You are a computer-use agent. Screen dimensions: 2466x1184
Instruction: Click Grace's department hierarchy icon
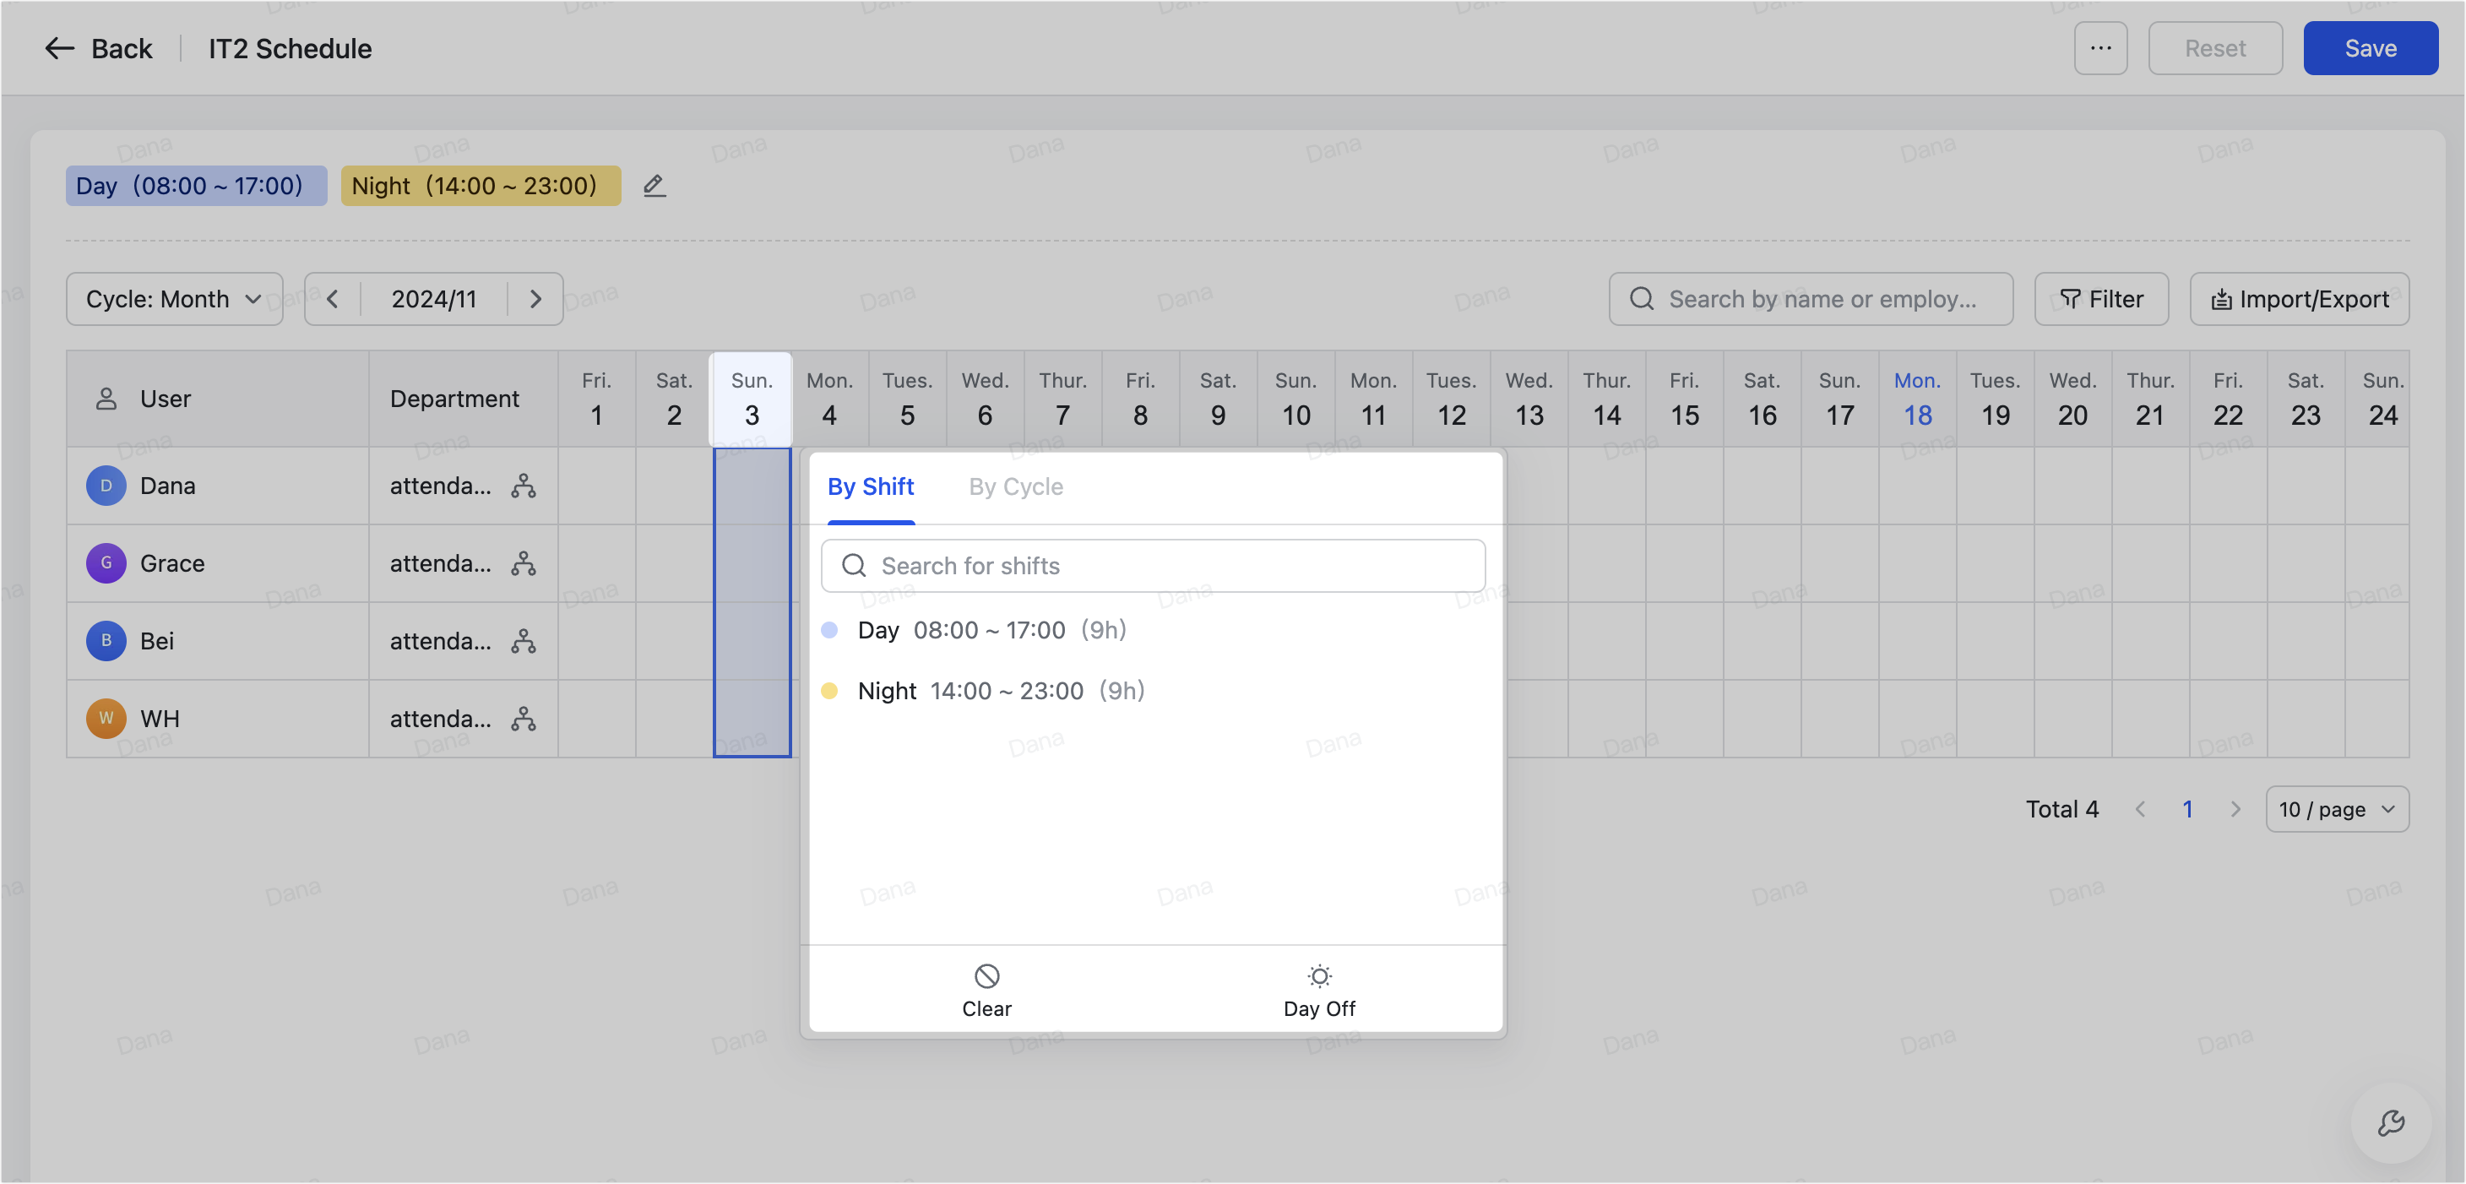point(523,564)
